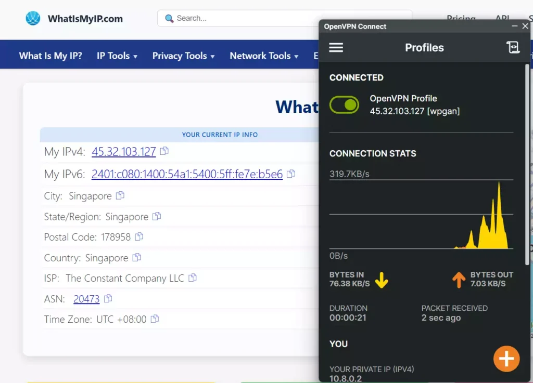The image size is (533, 383).
Task: Copy the ISP name
Action: (193, 278)
